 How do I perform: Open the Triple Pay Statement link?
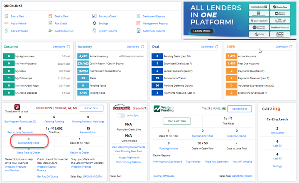tap(216, 162)
